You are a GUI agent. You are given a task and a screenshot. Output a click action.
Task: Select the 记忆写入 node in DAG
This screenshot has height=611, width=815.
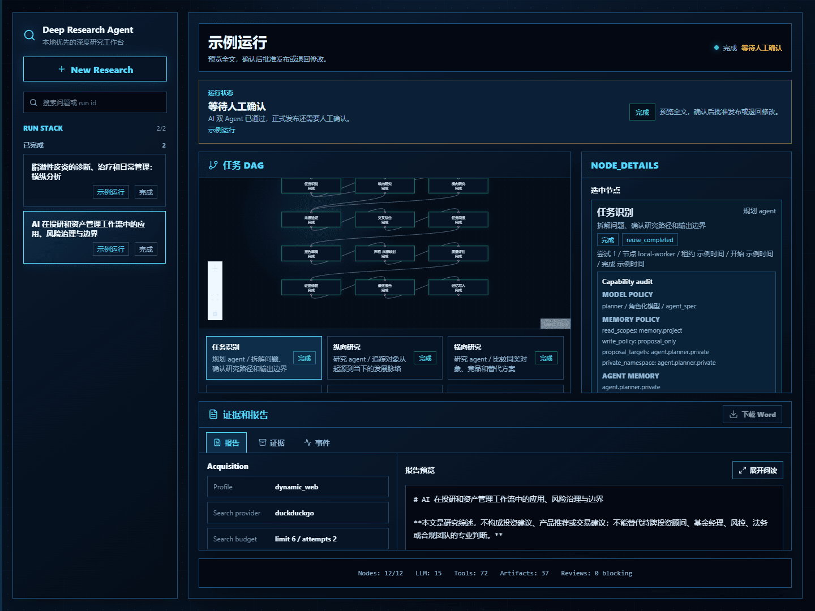(x=458, y=287)
